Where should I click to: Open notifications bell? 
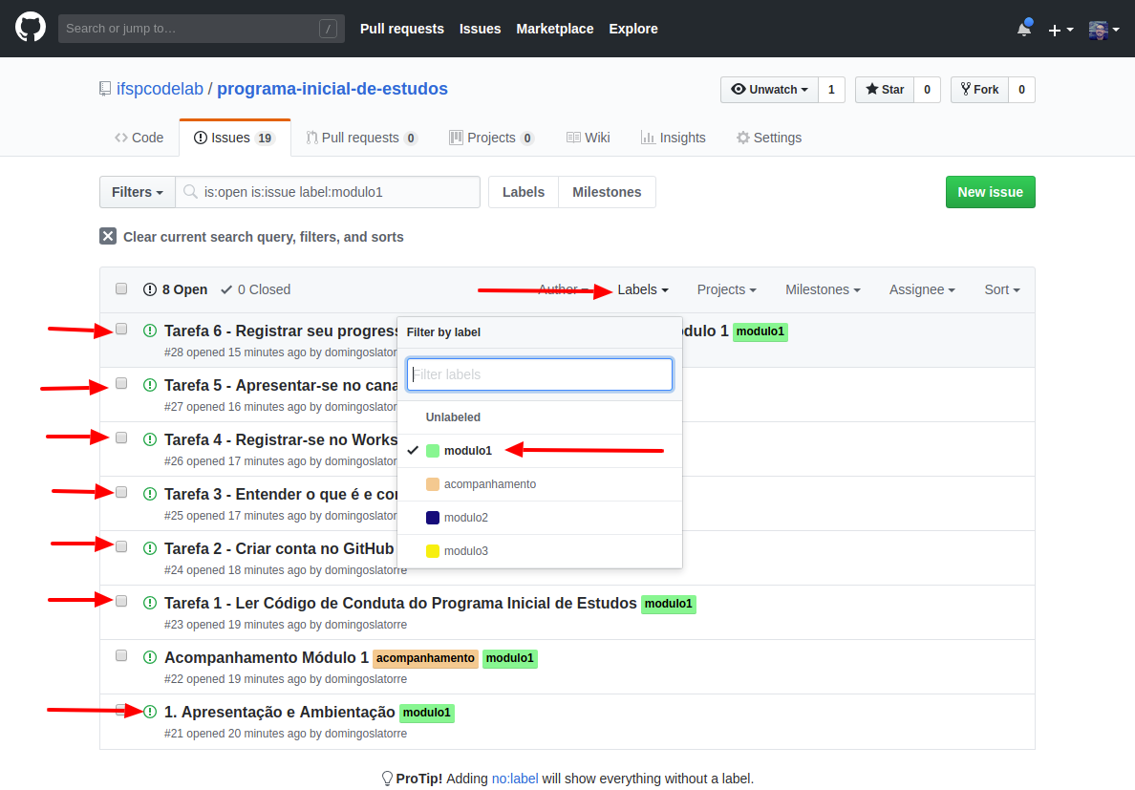pyautogui.click(x=1024, y=29)
